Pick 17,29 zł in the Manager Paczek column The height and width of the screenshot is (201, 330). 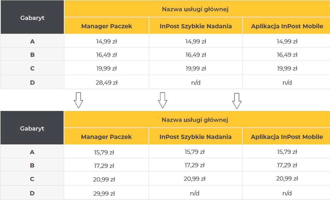tap(104, 166)
